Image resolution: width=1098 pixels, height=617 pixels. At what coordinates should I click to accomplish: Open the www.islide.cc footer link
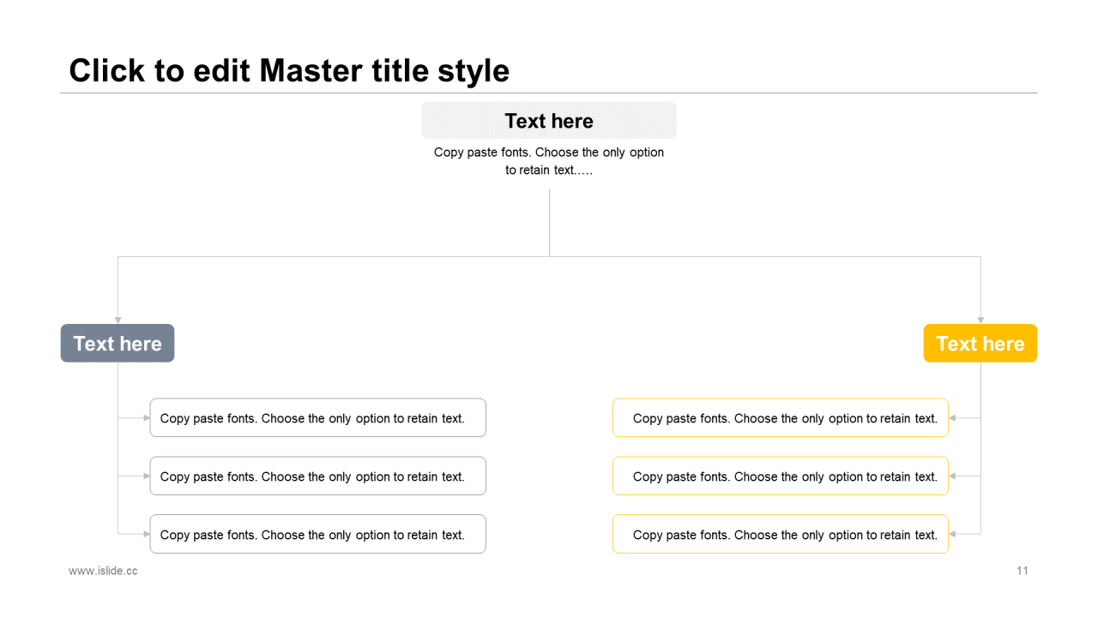pyautogui.click(x=103, y=571)
